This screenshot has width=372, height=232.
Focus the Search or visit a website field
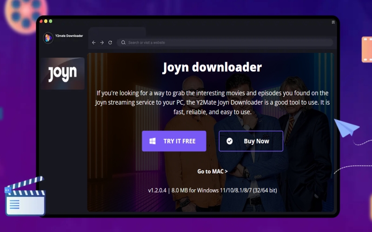pos(225,43)
